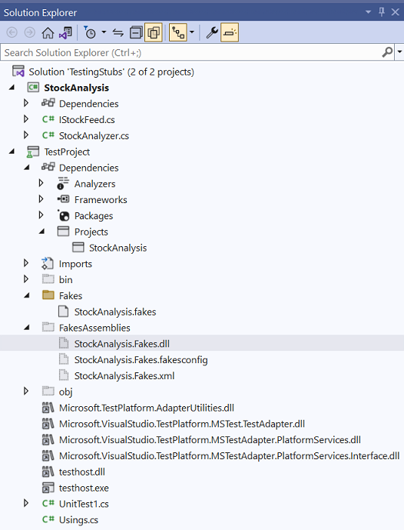Select StockAnalysis.fakes file
The height and width of the screenshot is (530, 404).
(x=115, y=312)
